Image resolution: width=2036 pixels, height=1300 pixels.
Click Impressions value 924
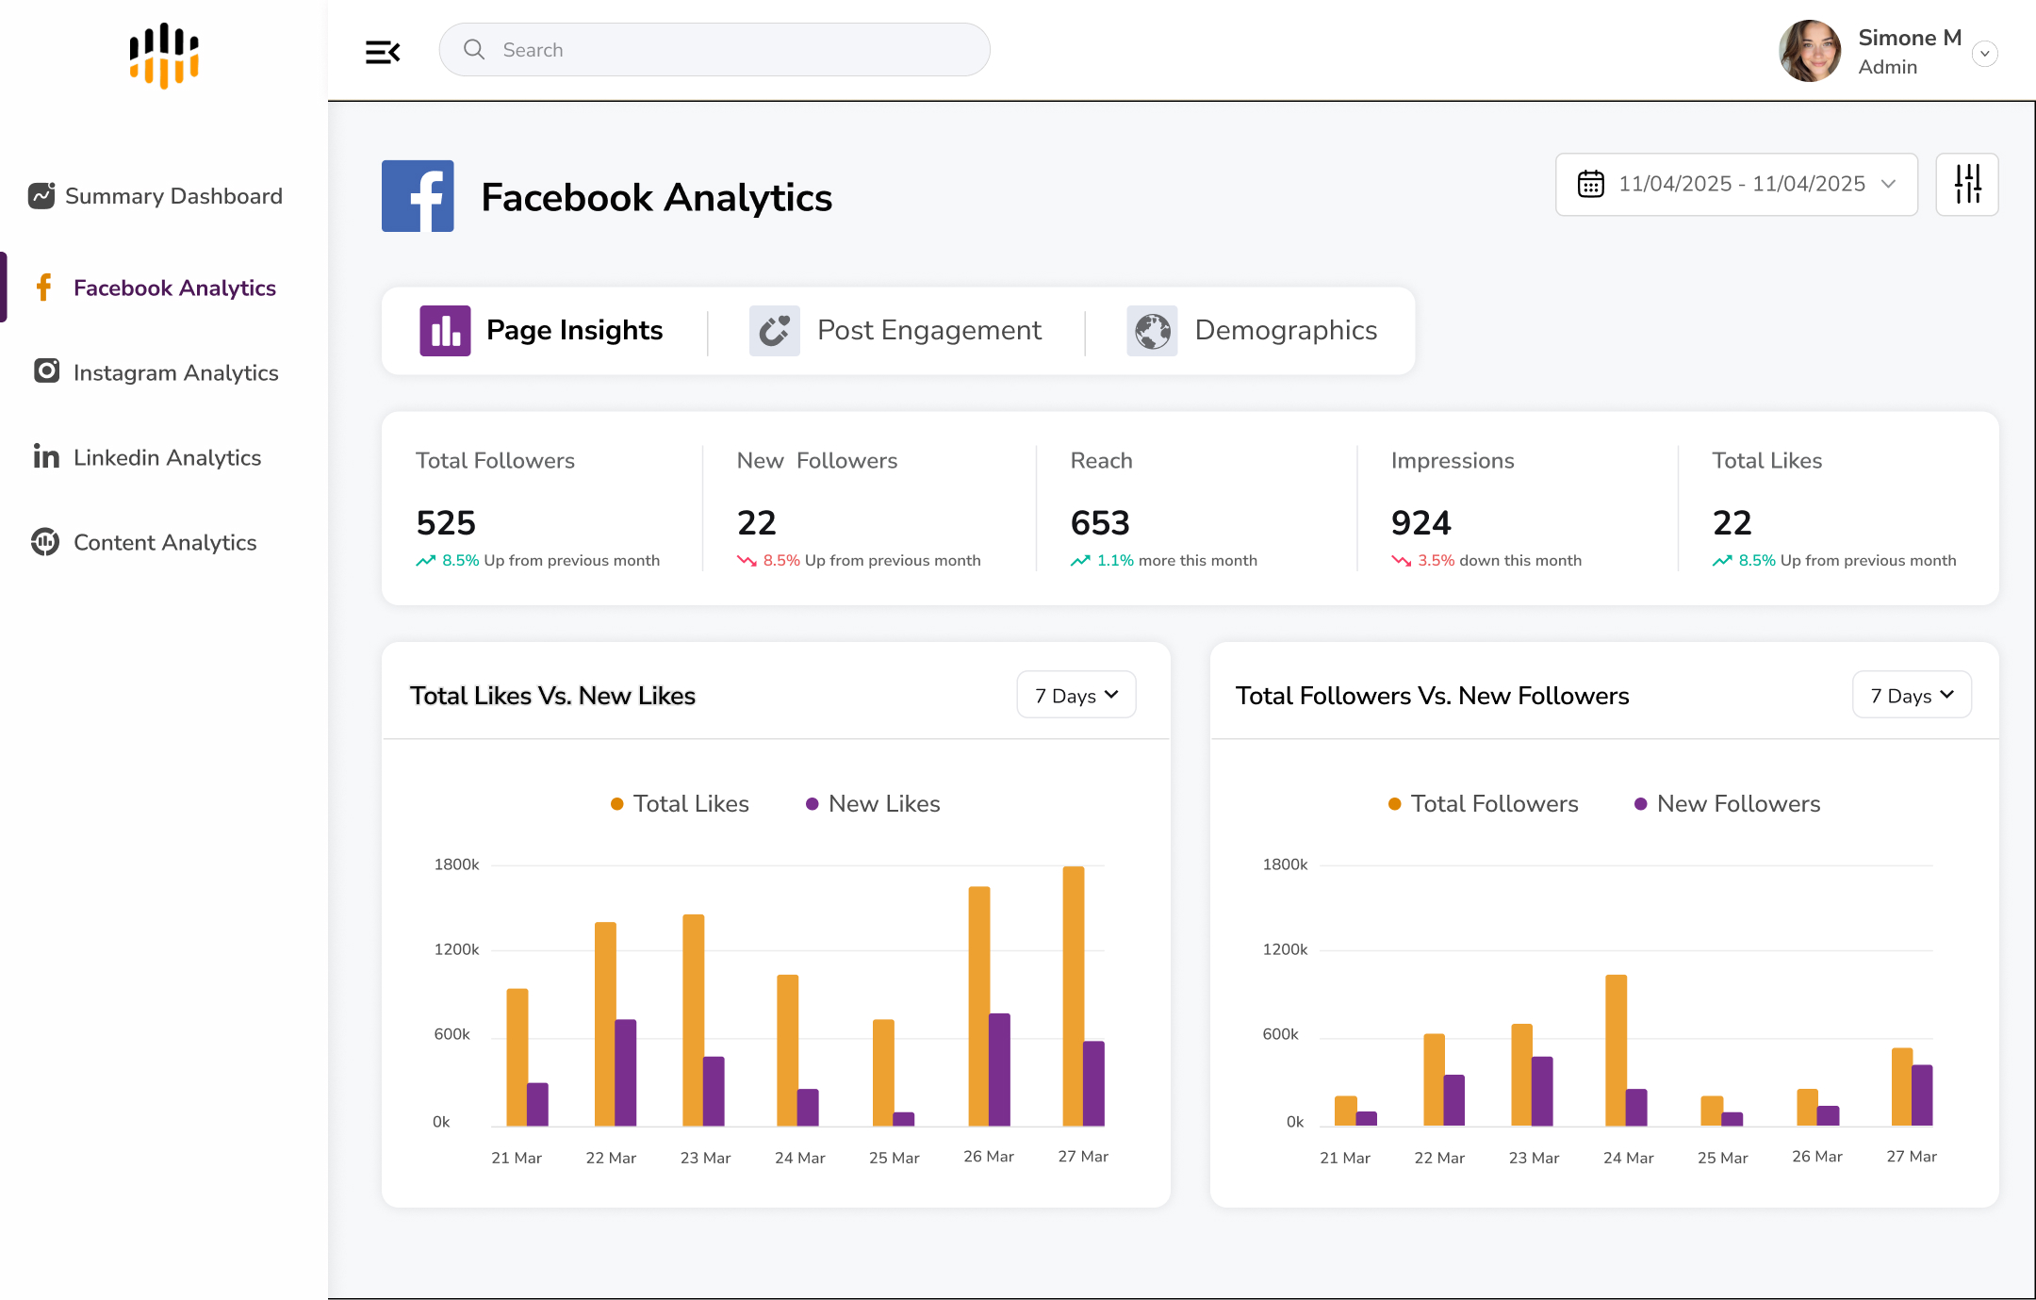1421,522
